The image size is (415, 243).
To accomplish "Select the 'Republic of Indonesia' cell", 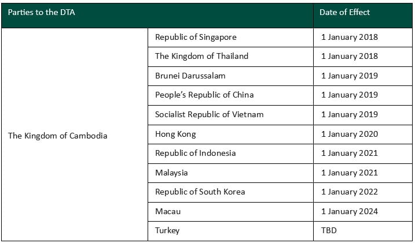I will 230,154.
